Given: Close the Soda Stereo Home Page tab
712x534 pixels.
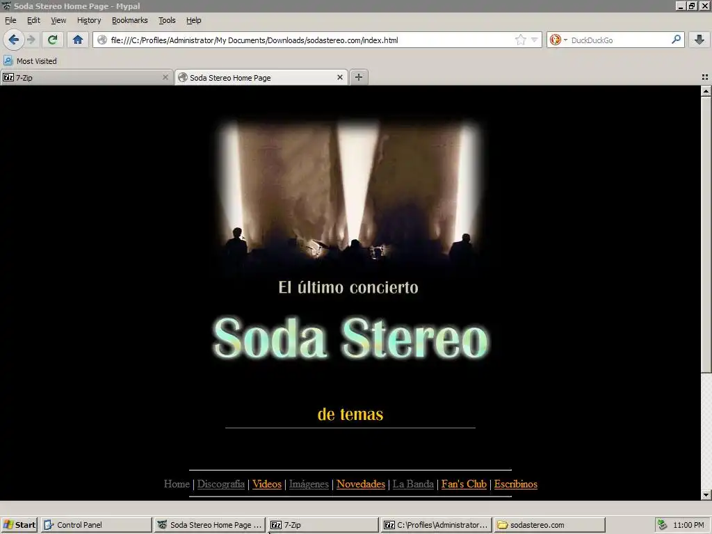Looking at the screenshot, I should 339,77.
